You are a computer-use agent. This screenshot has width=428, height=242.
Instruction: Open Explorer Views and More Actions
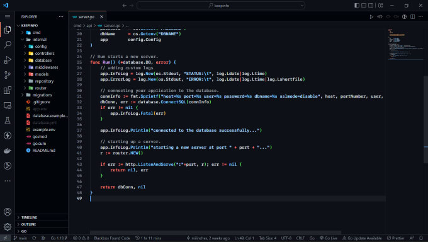(x=61, y=16)
